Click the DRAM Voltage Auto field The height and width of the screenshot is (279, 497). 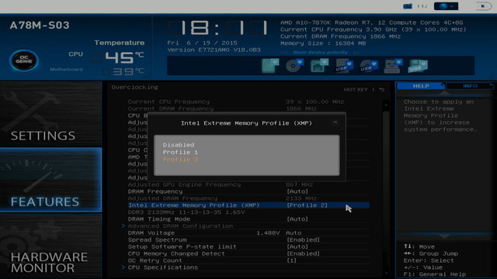tap(294, 232)
